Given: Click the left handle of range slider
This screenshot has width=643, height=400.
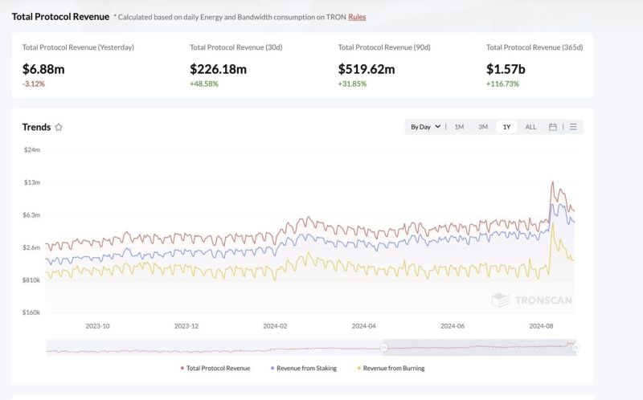Looking at the screenshot, I should pos(383,347).
